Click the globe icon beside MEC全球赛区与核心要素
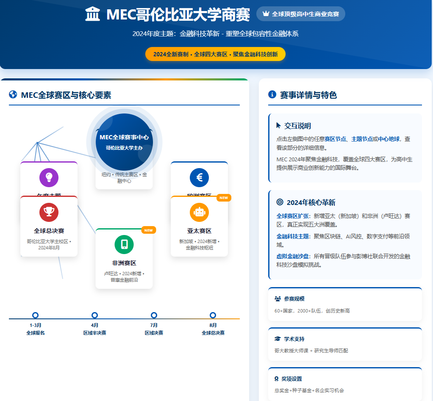The width and height of the screenshot is (433, 401). pos(13,95)
